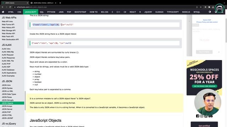This screenshot has height=127, width=227.
Task: Open JSON Server sidebar link
Action: pos(7,109)
